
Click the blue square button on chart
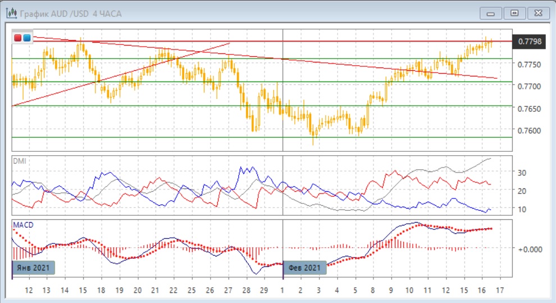pos(26,38)
